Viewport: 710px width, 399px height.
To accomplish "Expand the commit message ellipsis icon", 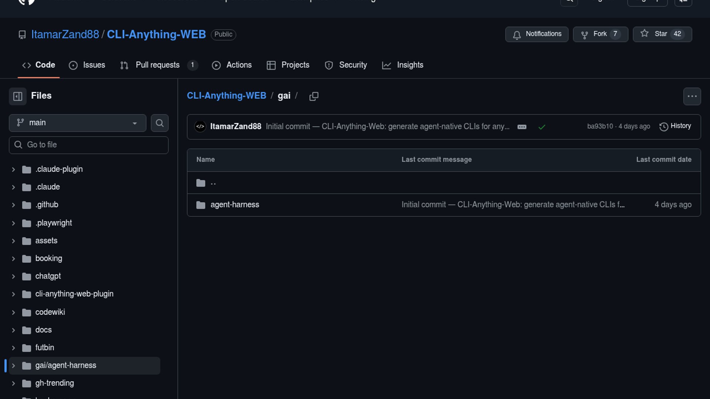I will tap(522, 127).
